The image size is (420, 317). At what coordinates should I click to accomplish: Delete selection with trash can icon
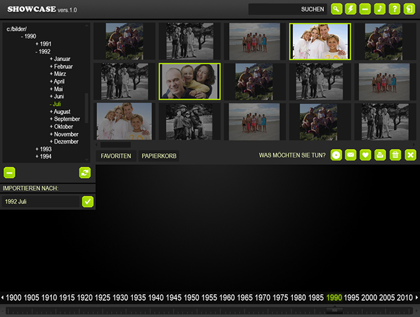tap(395, 155)
